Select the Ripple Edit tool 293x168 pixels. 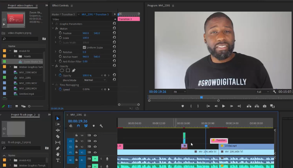pyautogui.click(x=58, y=130)
